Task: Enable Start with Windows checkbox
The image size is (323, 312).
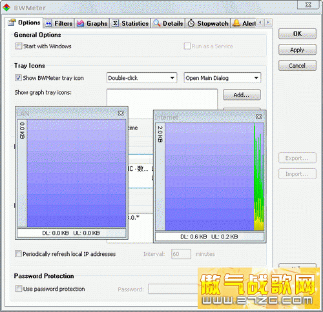Action: 19,46
